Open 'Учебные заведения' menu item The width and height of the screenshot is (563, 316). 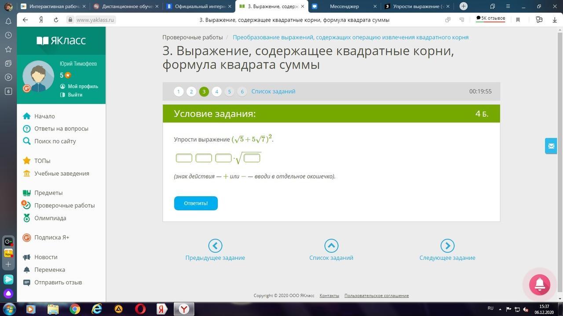point(56,173)
